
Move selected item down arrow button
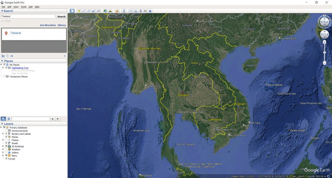(57, 119)
